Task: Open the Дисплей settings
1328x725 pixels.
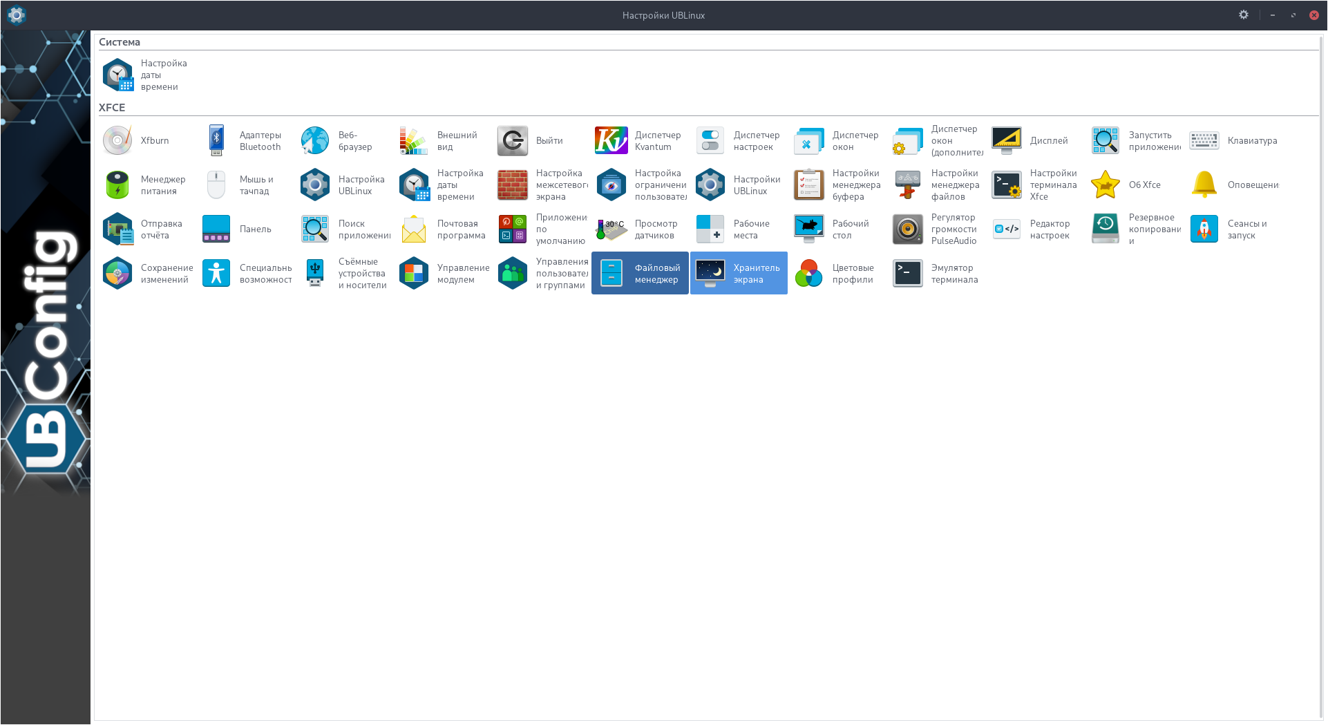Action: (x=1036, y=141)
